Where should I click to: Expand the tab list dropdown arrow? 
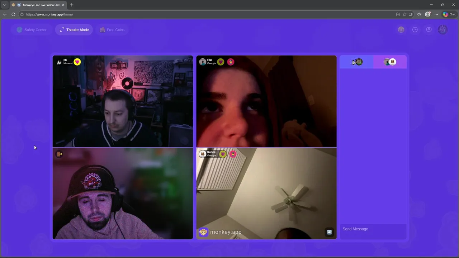5,5
